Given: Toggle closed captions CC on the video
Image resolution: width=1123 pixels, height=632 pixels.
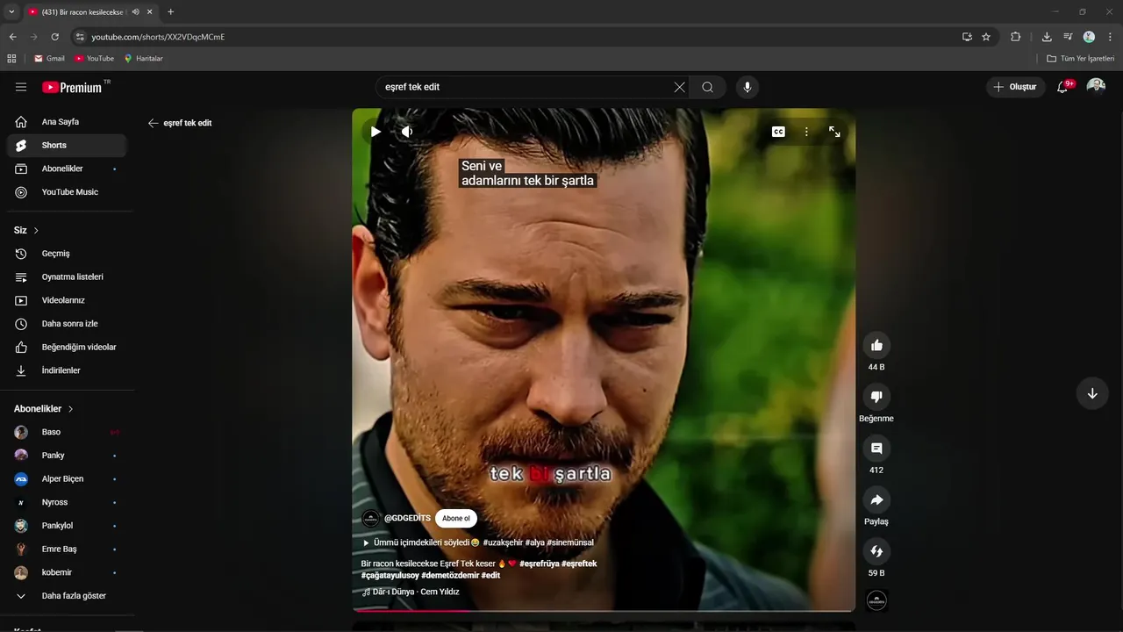Looking at the screenshot, I should pos(778,132).
